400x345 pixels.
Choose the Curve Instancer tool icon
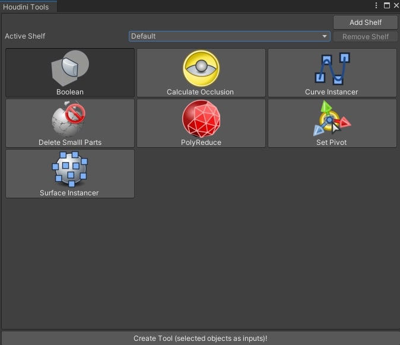pos(332,68)
